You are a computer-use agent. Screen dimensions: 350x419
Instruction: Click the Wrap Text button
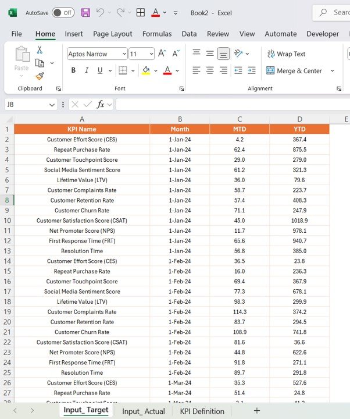(x=286, y=54)
